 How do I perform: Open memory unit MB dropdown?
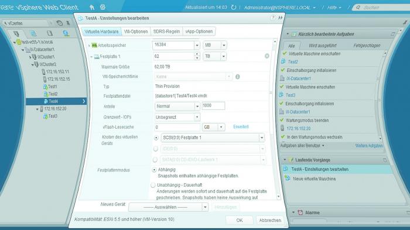[224, 45]
